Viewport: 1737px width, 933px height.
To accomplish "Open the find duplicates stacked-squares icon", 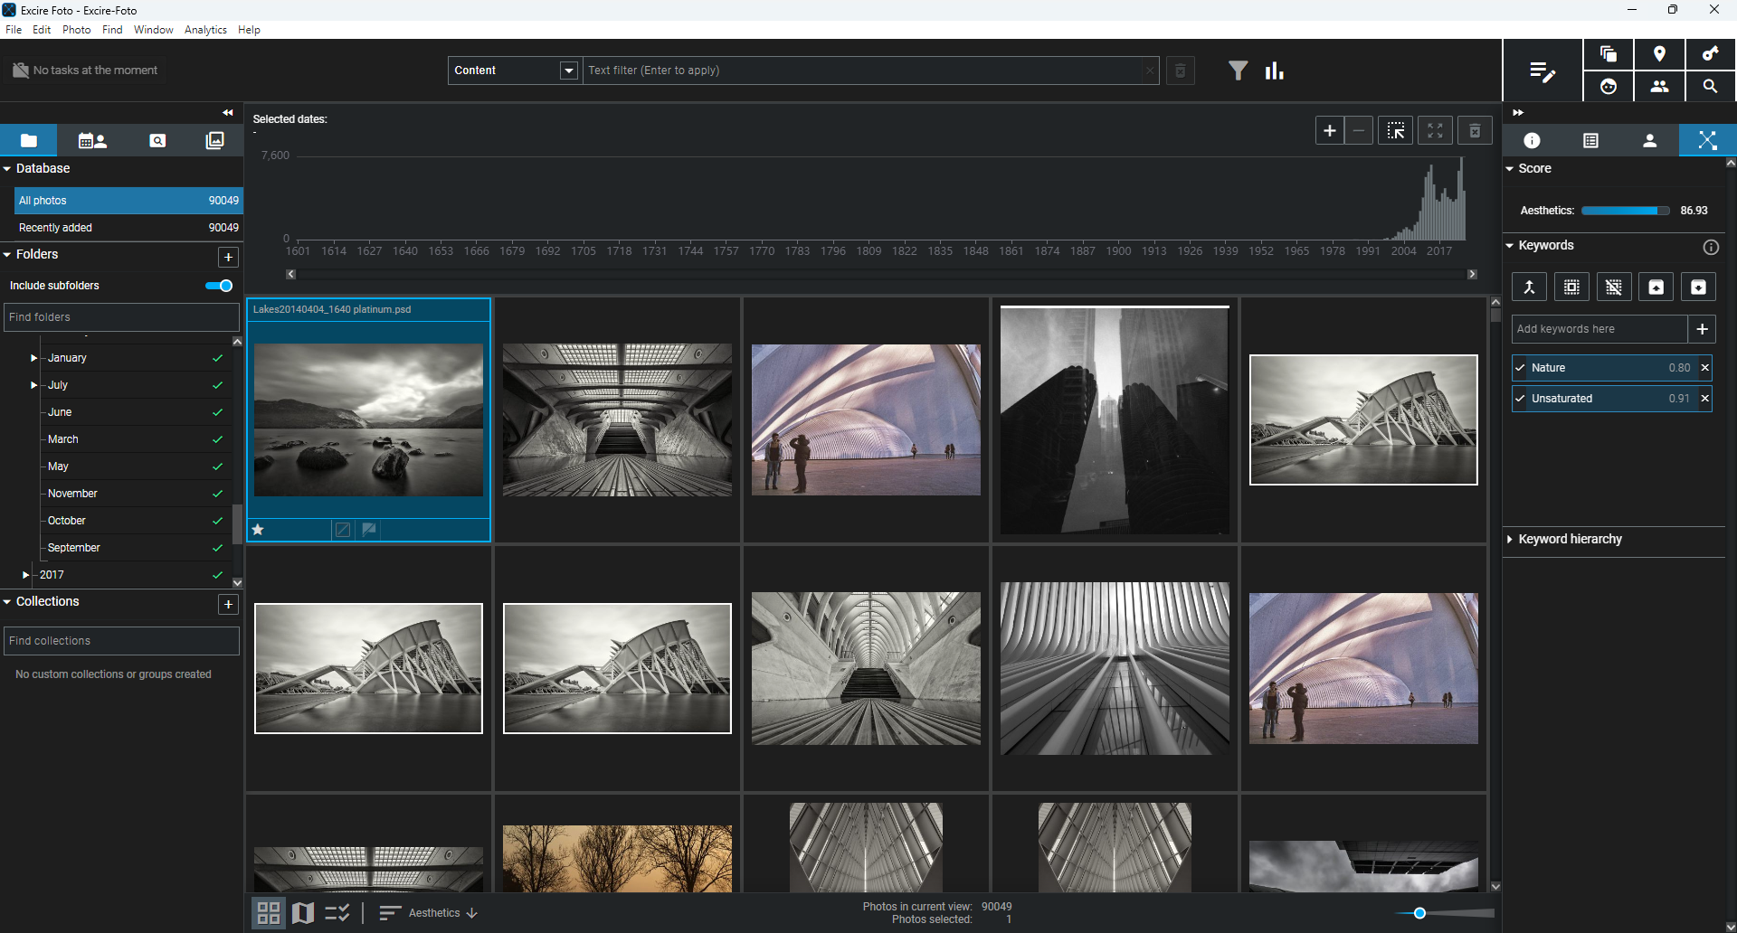I will [1609, 54].
